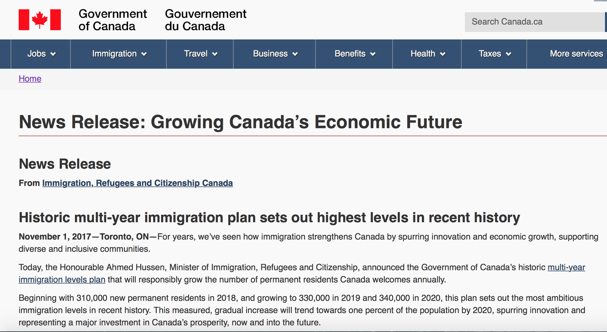Viewport: 607px width, 332px height.
Task: Open the Immigration navigation menu
Action: tap(114, 54)
